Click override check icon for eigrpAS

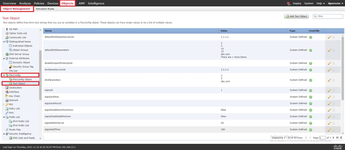pos(310,90)
